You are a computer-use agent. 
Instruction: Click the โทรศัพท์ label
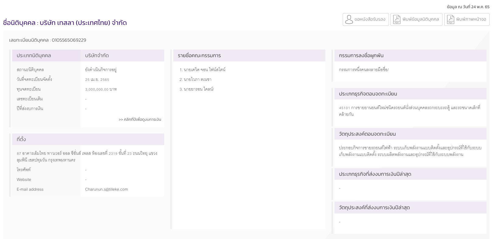point(24,170)
